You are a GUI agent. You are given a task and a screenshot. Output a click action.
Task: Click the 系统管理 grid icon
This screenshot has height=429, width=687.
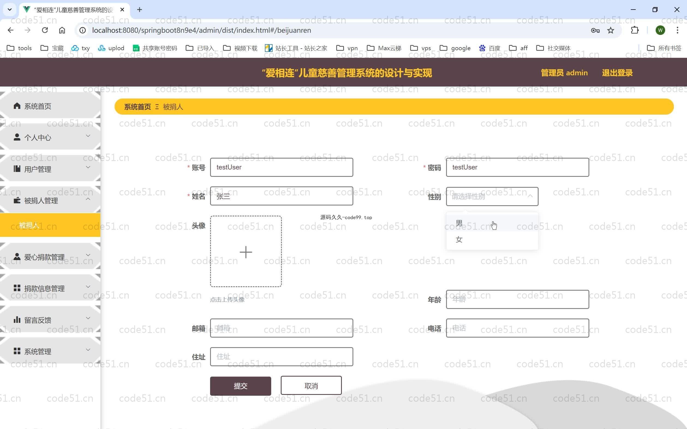(x=17, y=351)
